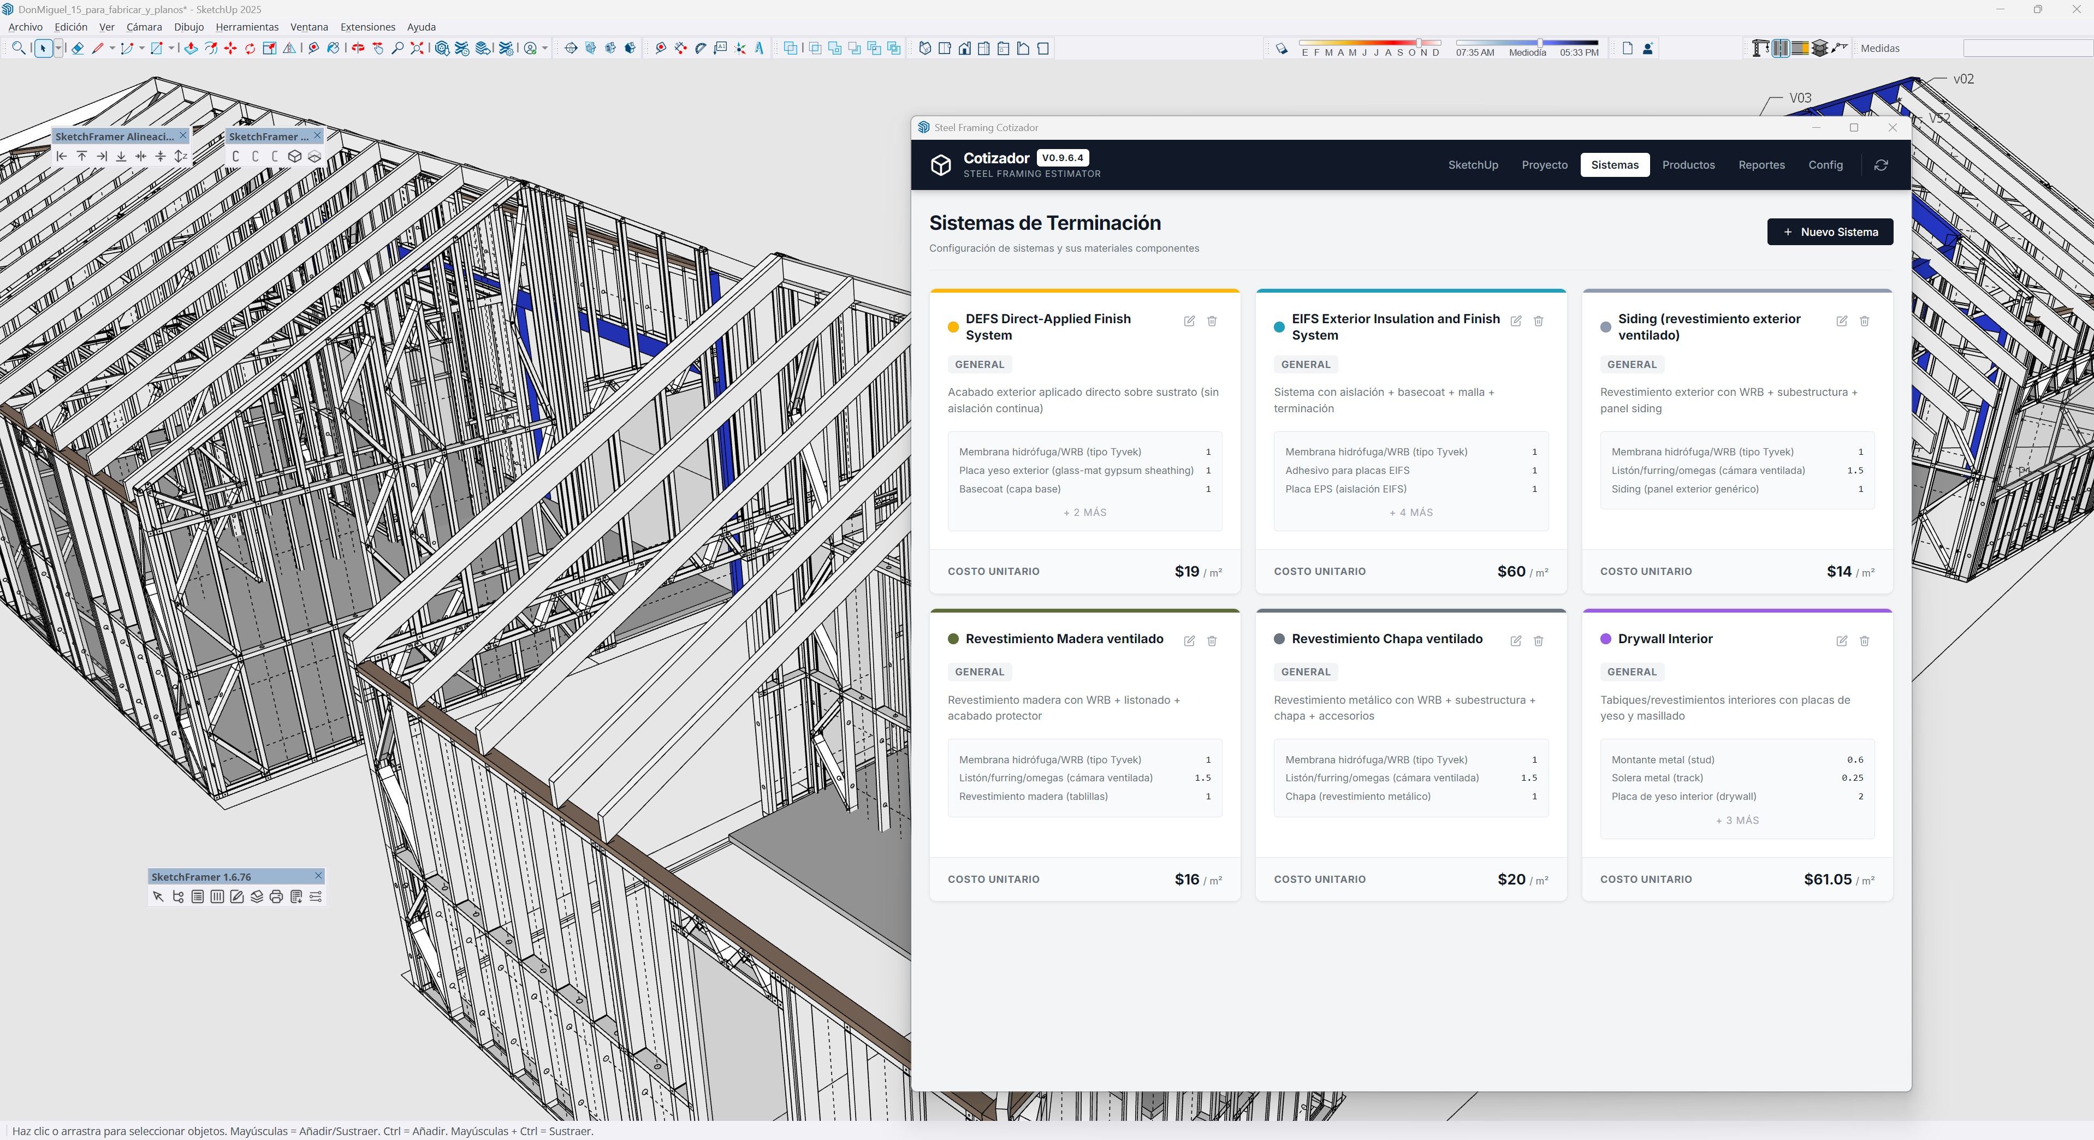Screen dimensions: 2094x1140
Task: Activate the Move tool
Action: click(230, 48)
